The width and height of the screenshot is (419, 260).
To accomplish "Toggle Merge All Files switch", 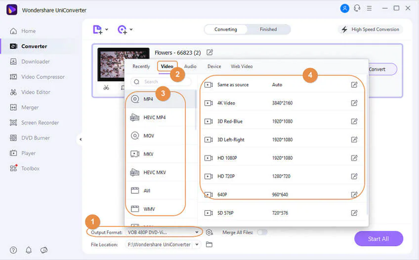I will point(262,232).
